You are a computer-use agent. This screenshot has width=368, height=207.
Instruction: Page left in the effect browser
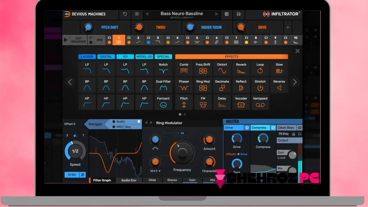tap(70, 82)
